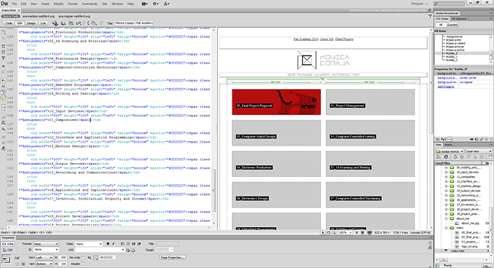
Task: Click the Refresh design view icon
Action: 101,23
